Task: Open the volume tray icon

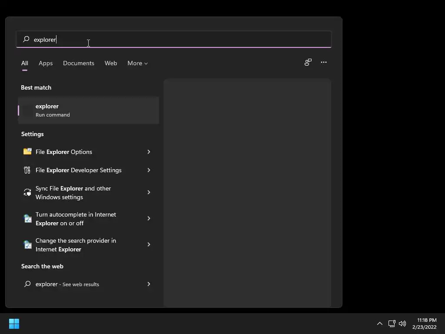Action: tap(402, 324)
